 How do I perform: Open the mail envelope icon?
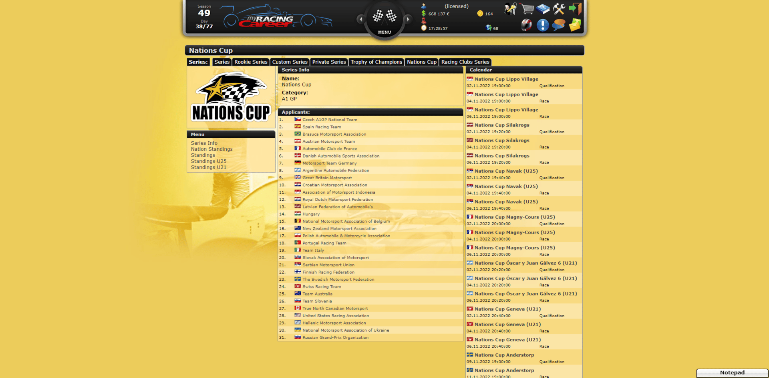click(x=575, y=25)
